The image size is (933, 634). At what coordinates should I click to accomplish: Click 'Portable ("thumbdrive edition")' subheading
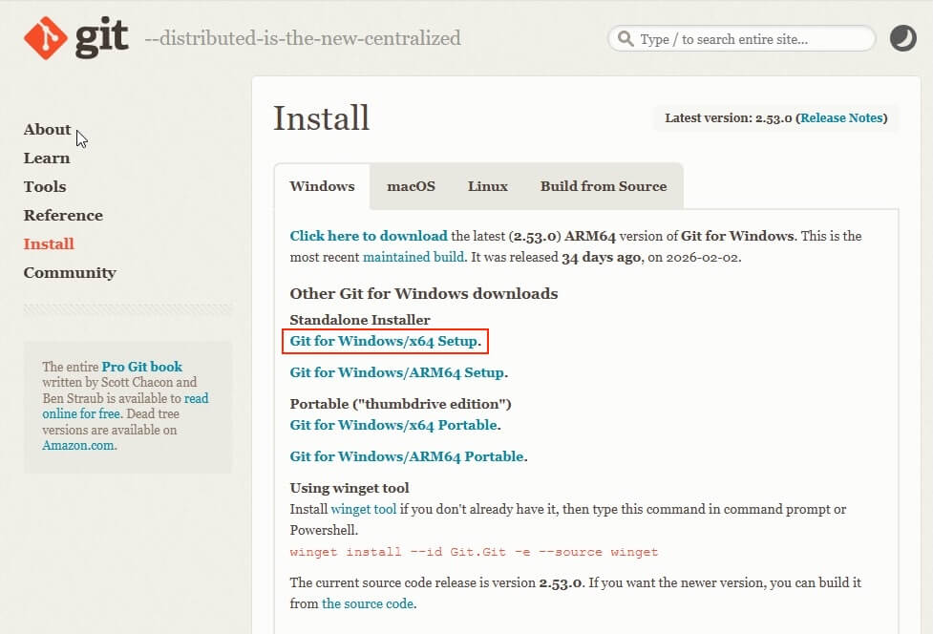(400, 404)
